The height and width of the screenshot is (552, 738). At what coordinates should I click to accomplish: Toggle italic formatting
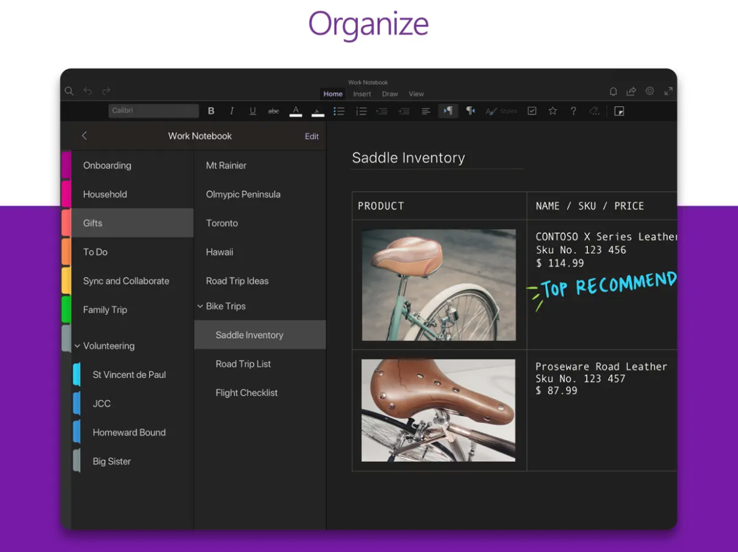[x=232, y=111]
